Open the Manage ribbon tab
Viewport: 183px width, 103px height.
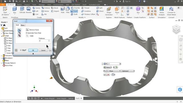[x=42, y=5]
